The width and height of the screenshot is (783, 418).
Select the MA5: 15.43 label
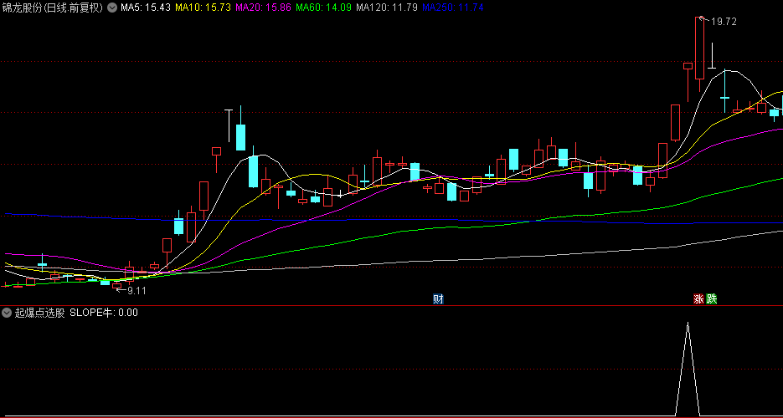pyautogui.click(x=146, y=8)
